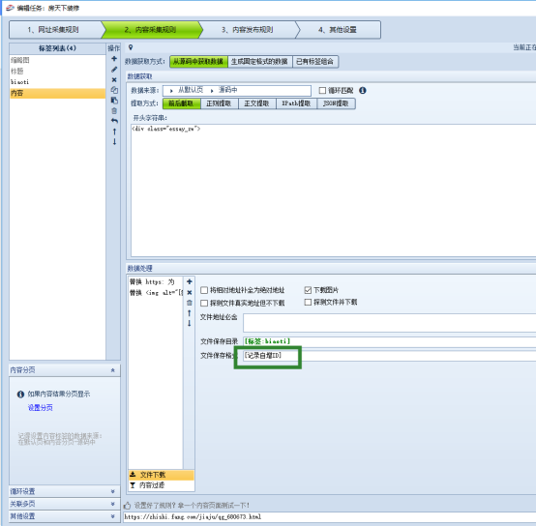This screenshot has height=526, width=536.
Task: Select the 缩略图 tag in list
Action: coord(57,61)
